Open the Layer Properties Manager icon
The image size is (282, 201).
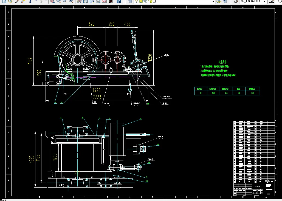pyautogui.click(x=130, y=1)
